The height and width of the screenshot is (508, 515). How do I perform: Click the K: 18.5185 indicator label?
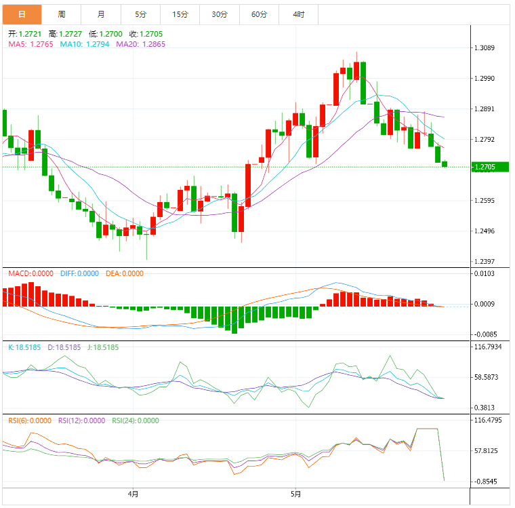24,347
